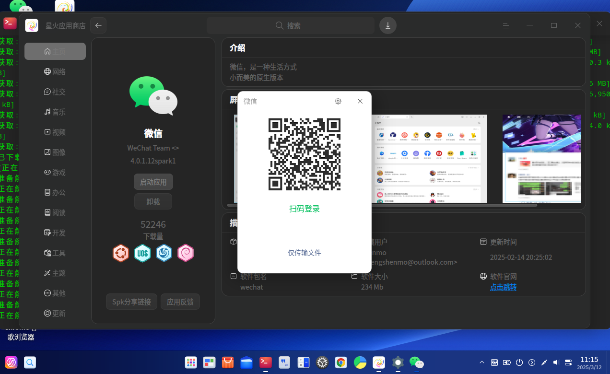This screenshot has height=374, width=610.
Task: Open 应用反馈 for WeChat
Action: pos(180,302)
